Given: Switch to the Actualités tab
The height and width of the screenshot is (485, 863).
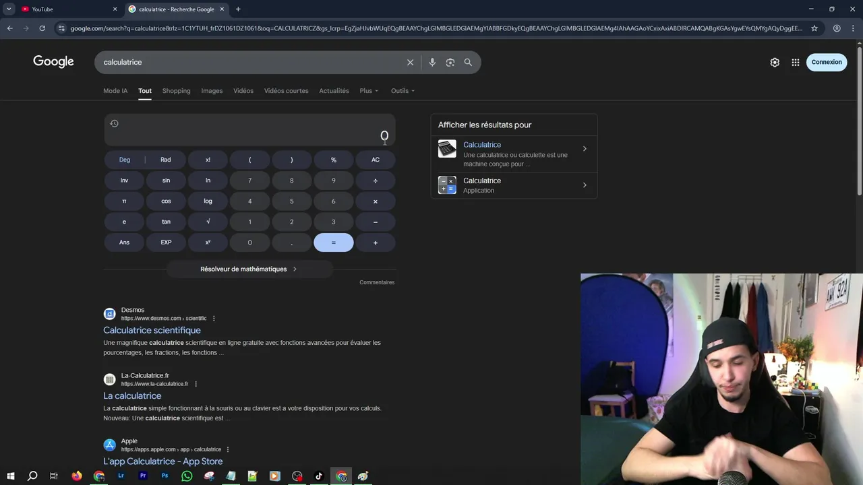Looking at the screenshot, I should tap(334, 91).
